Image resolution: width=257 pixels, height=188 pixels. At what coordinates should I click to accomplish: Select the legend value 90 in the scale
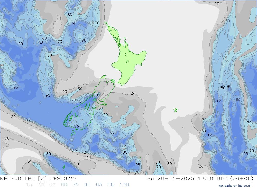[87, 185]
